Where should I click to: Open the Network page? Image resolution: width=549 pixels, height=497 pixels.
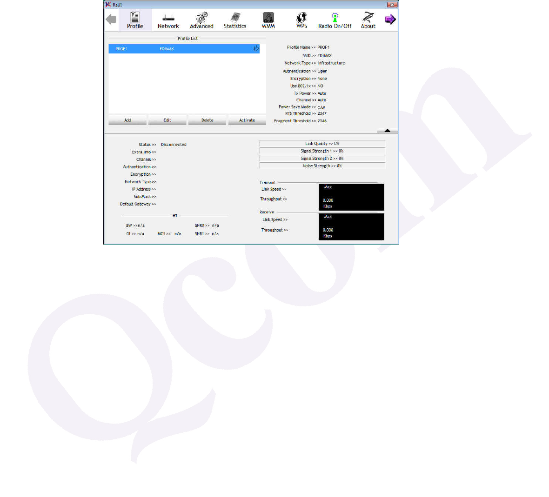168,20
